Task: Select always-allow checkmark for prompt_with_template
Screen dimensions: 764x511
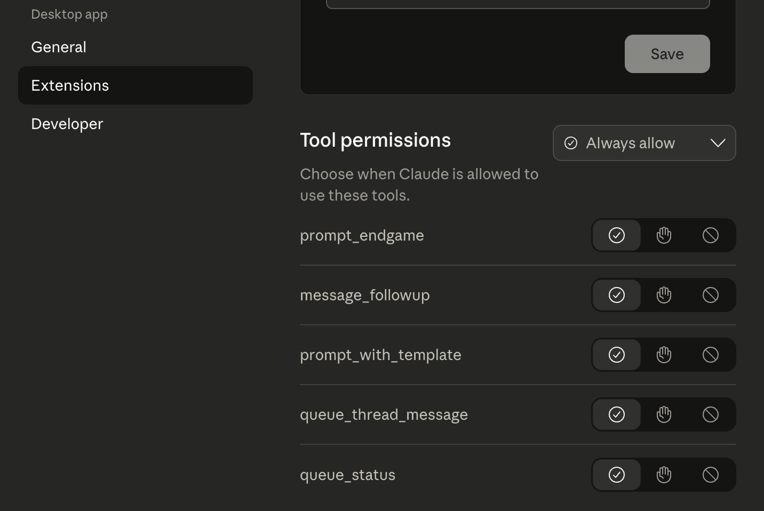Action: [x=617, y=355]
